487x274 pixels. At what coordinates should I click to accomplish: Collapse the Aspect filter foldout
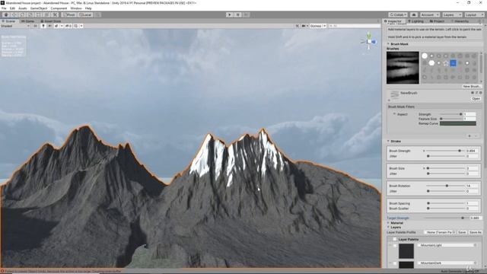pyautogui.click(x=394, y=114)
